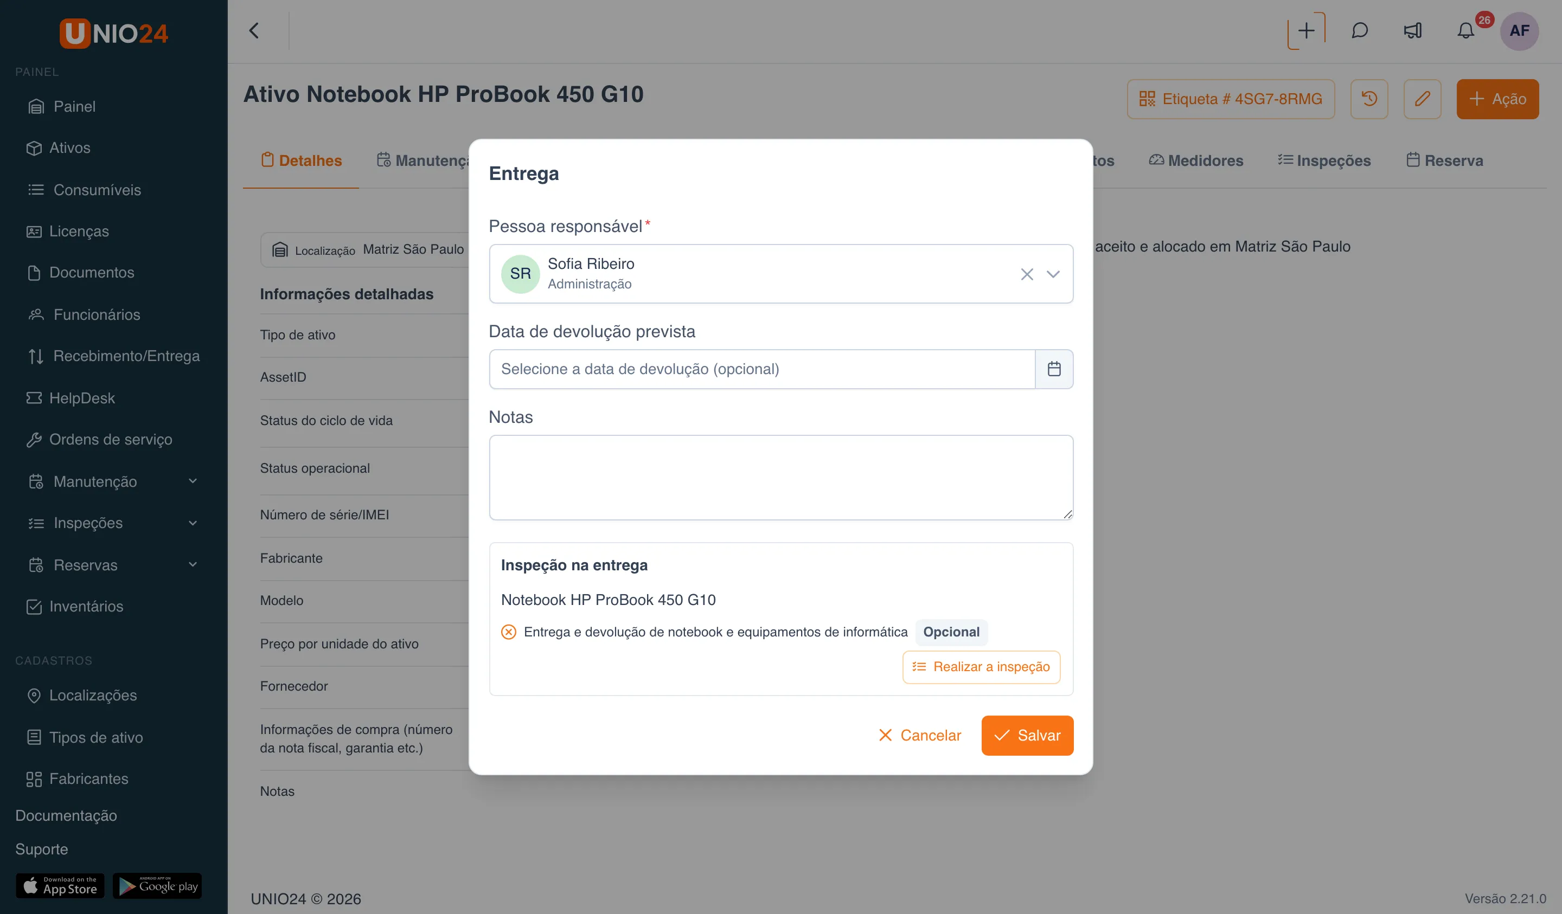Click the Google Play download badge
1562x914 pixels.
[157, 886]
